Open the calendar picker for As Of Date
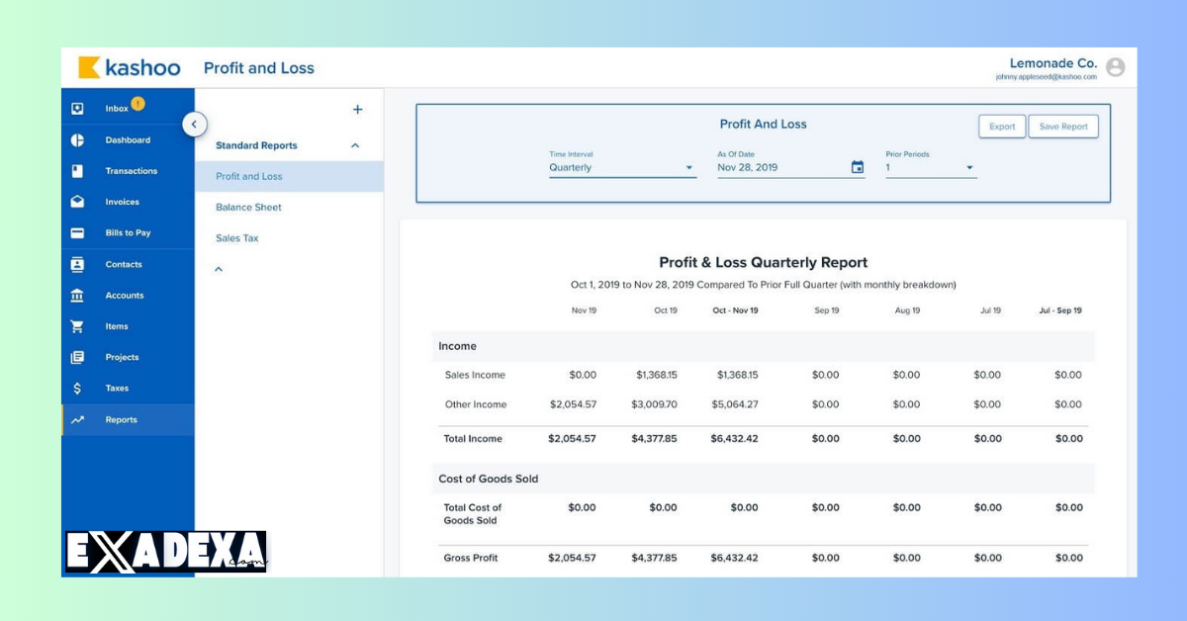This screenshot has height=621, width=1187. [857, 167]
